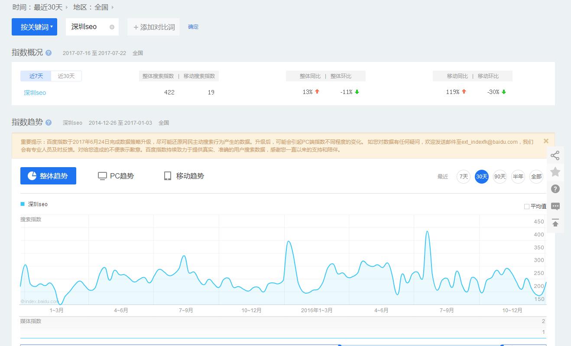Click the 移动环比 header
Image resolution: width=571 pixels, height=346 pixels.
[x=488, y=76]
